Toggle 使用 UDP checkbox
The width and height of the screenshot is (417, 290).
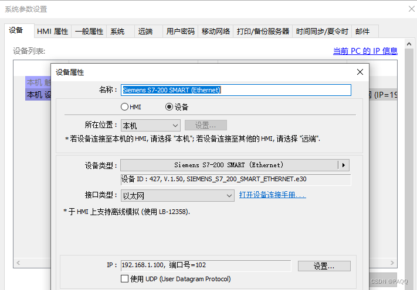[124, 279]
